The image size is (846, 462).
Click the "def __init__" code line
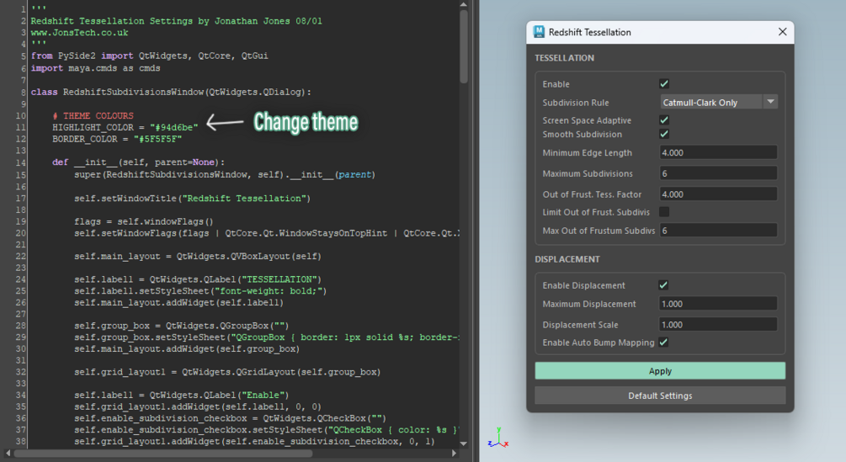139,162
